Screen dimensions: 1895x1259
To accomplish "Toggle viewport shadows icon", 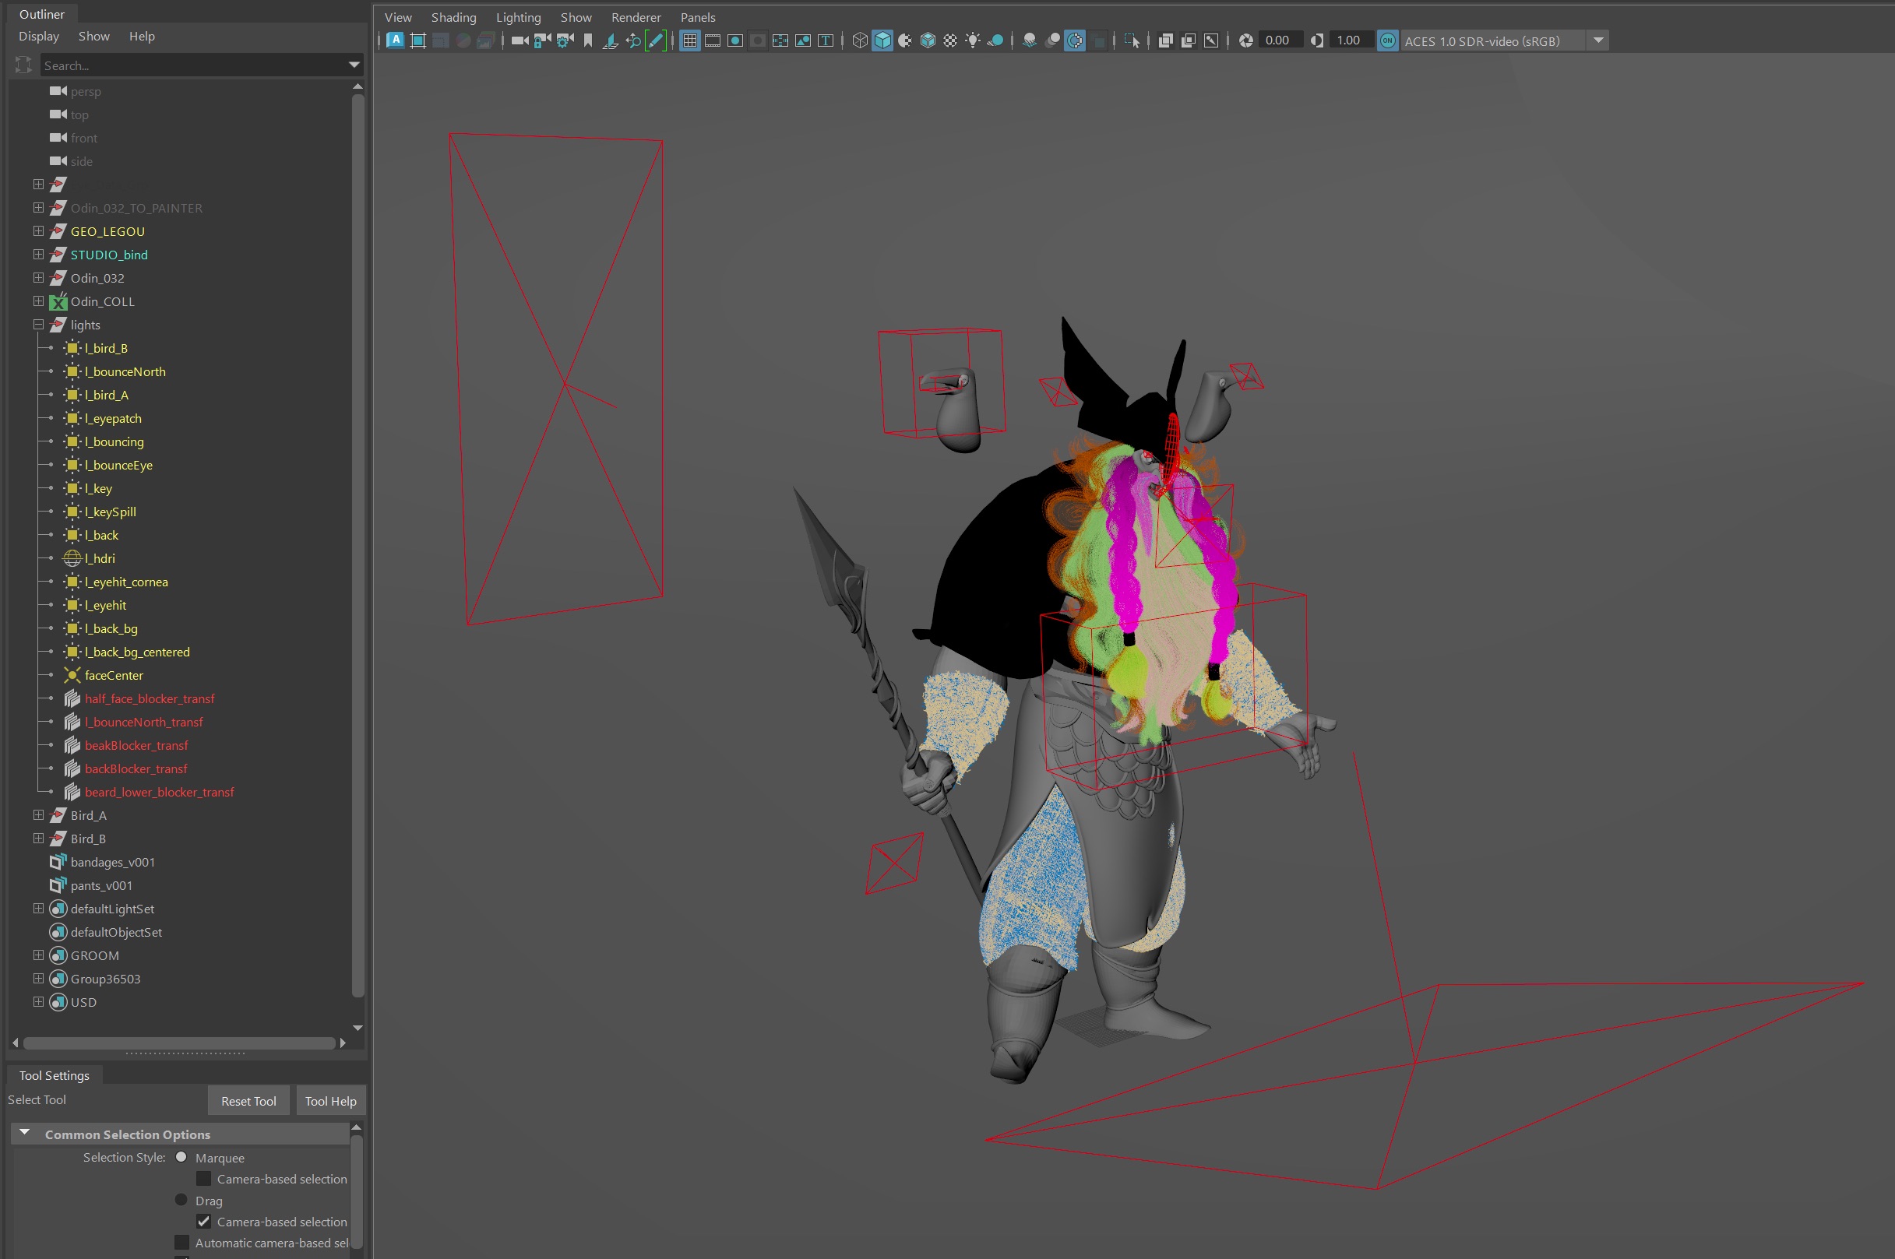I will (x=995, y=40).
